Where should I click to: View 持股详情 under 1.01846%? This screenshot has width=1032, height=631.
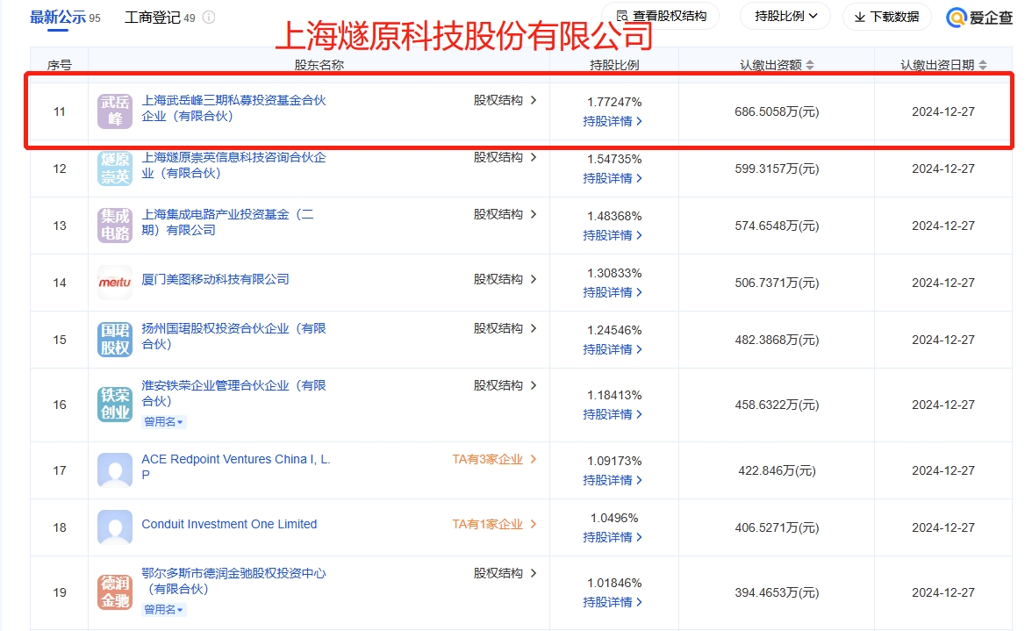[x=613, y=603]
